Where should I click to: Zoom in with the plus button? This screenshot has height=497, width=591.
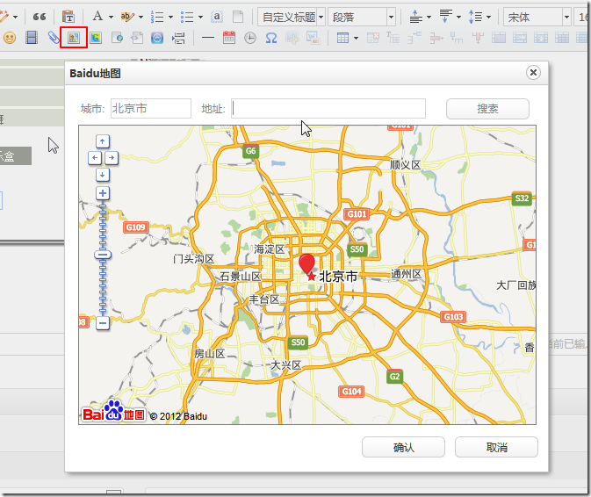point(103,193)
